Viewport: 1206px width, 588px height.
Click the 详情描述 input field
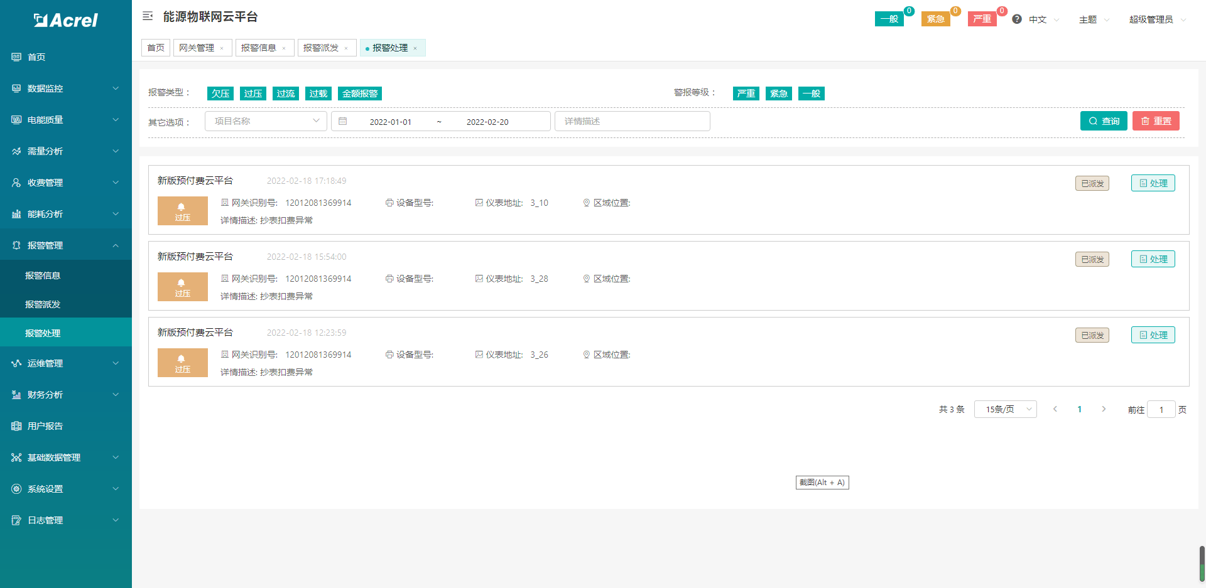pyautogui.click(x=633, y=121)
